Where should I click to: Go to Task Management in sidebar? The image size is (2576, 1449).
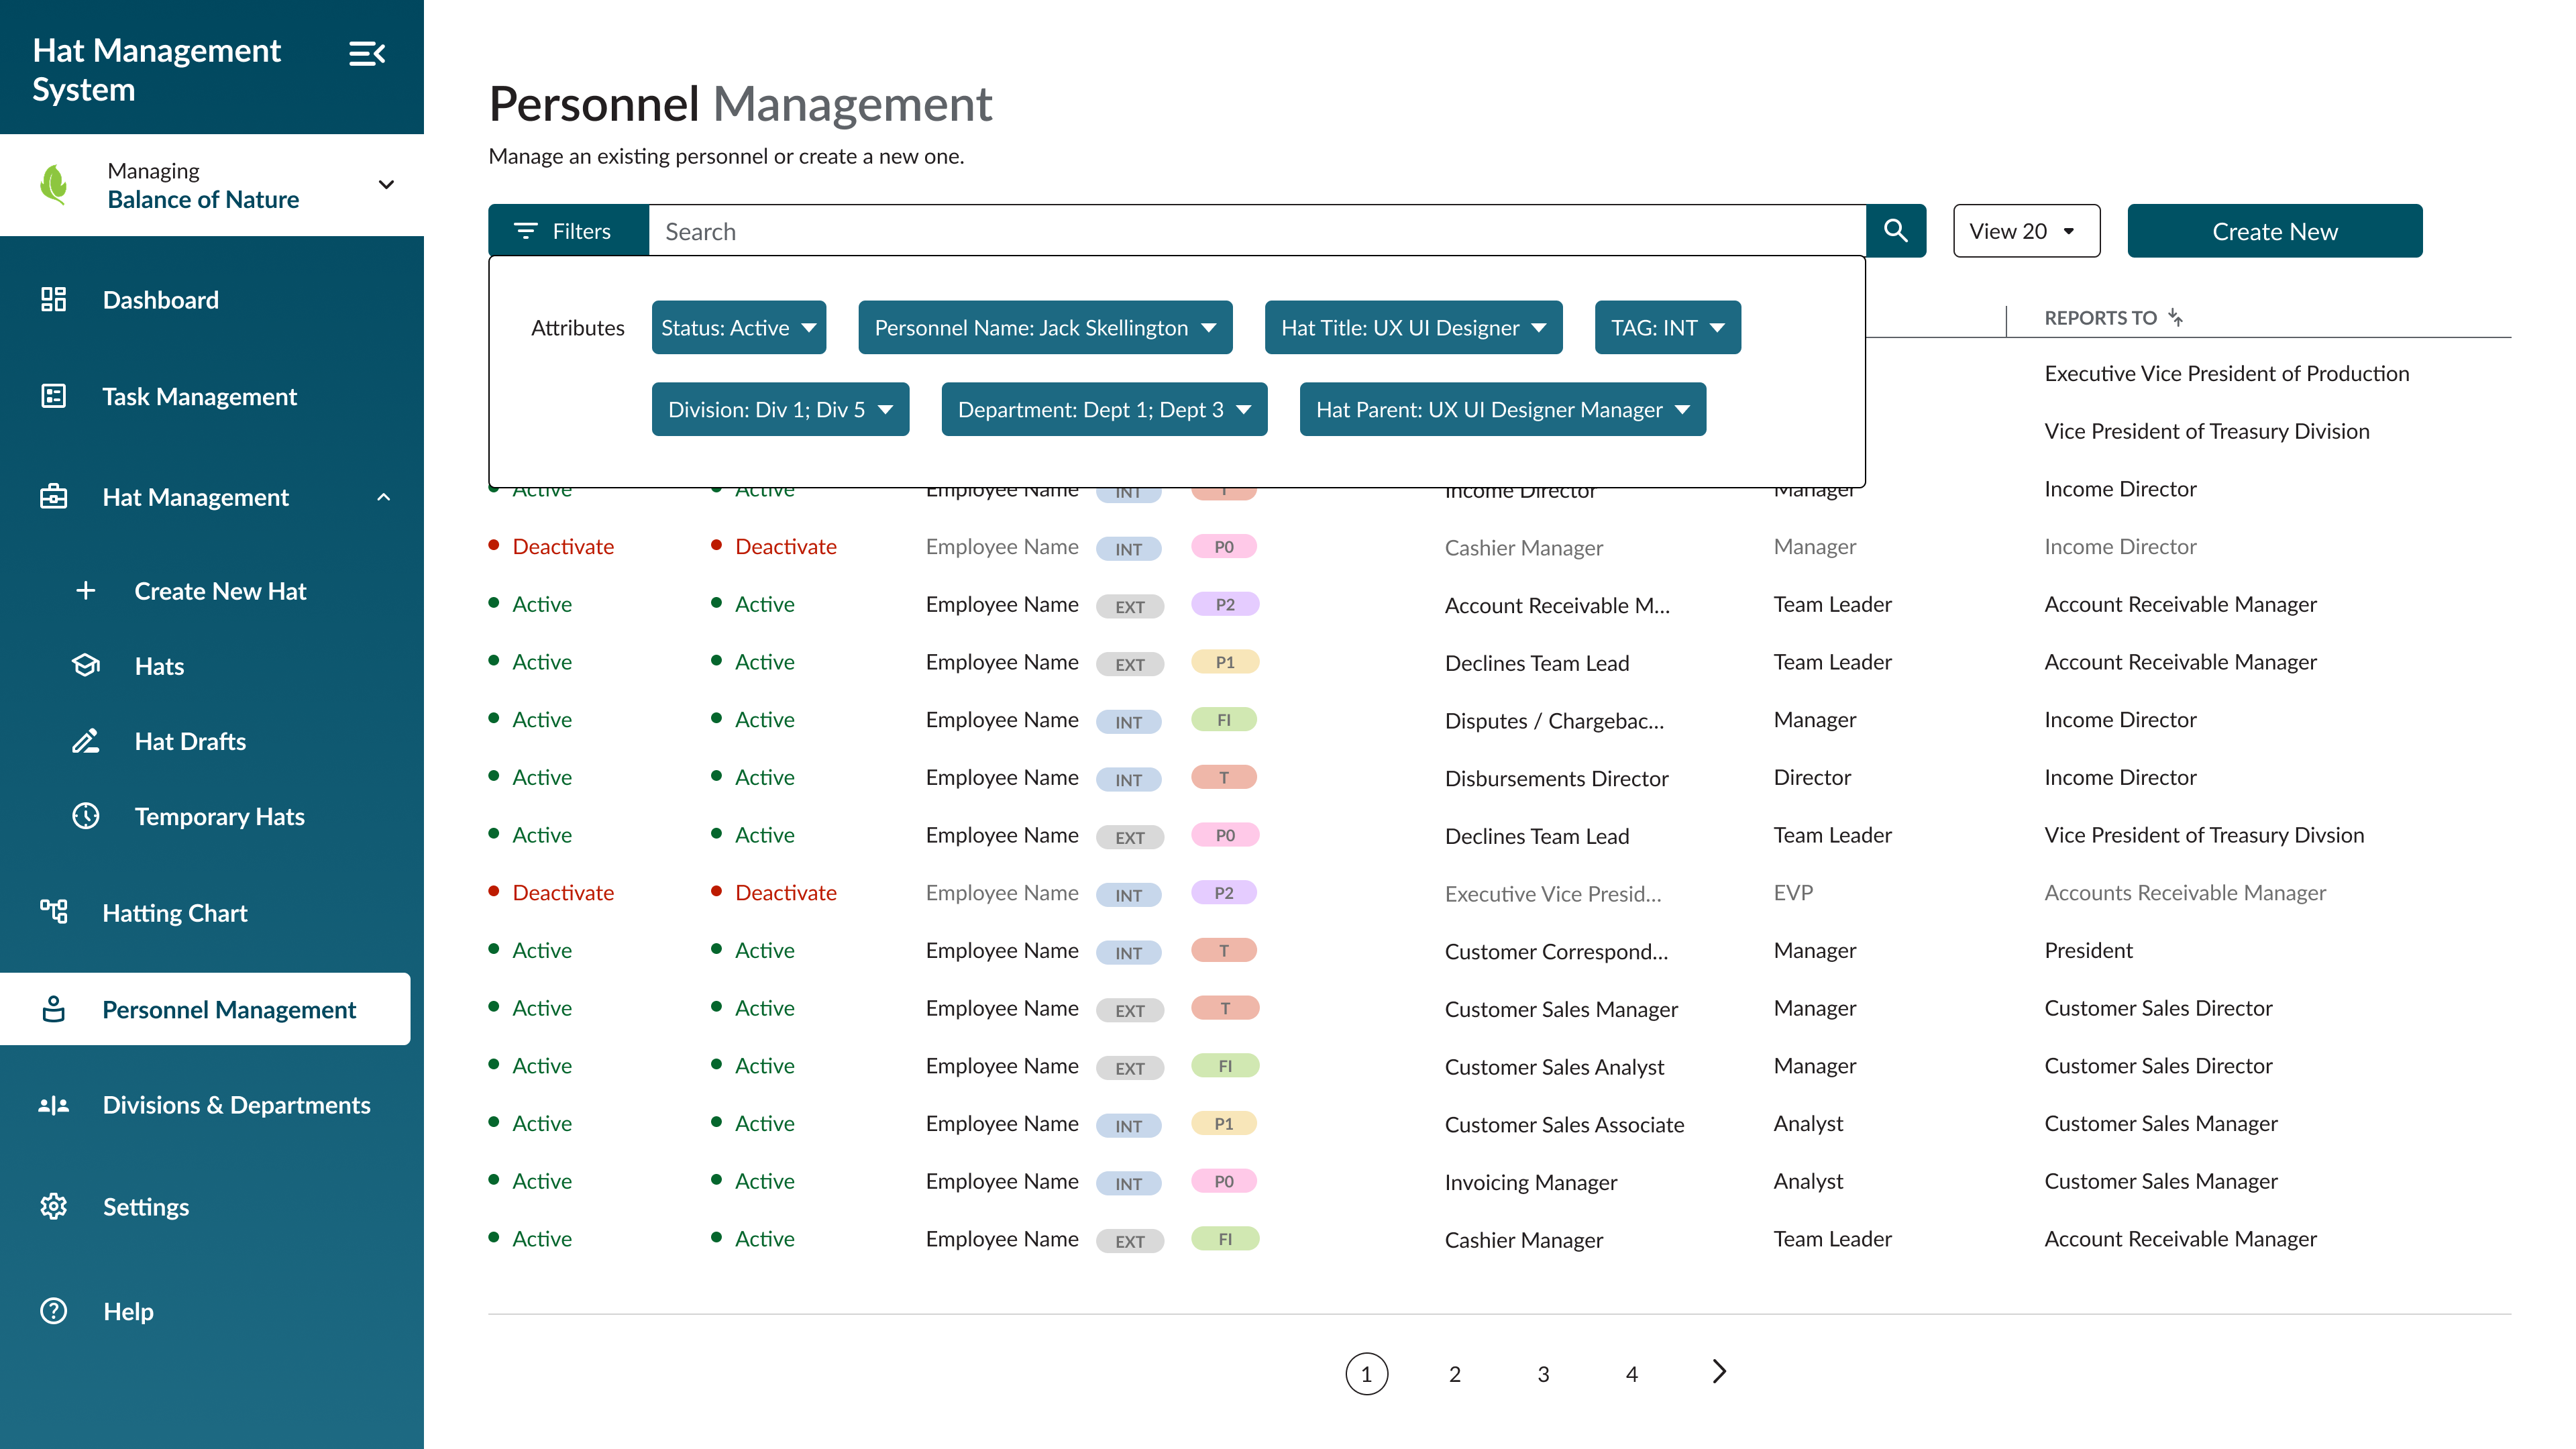pyautogui.click(x=199, y=397)
